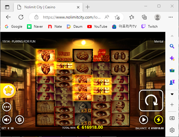Open the 아프리카TV bookmark

tap(124, 27)
